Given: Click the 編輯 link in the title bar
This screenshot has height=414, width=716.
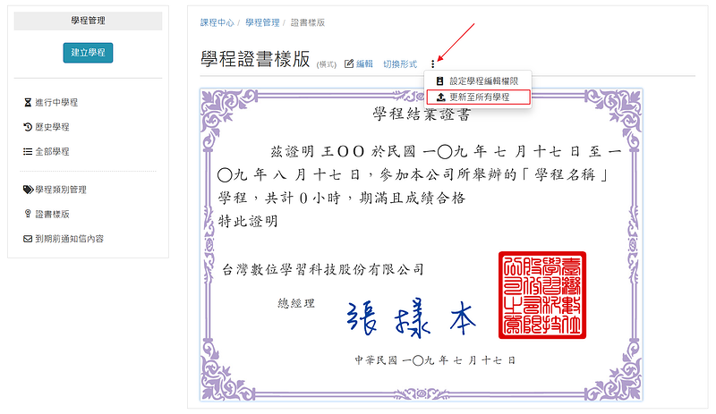Looking at the screenshot, I should 364,64.
